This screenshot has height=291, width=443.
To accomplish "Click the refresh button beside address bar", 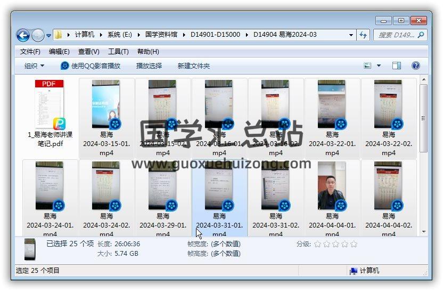I will click(363, 35).
